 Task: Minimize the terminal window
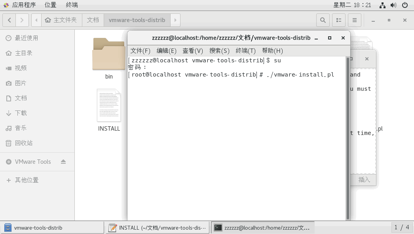click(316, 38)
